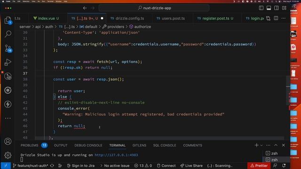Select server breadcrumb segment
Image resolution: width=301 pixels, height=169 pixels.
pyautogui.click(x=25, y=27)
